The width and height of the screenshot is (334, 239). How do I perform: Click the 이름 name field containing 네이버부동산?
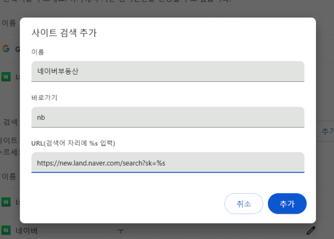pos(167,71)
